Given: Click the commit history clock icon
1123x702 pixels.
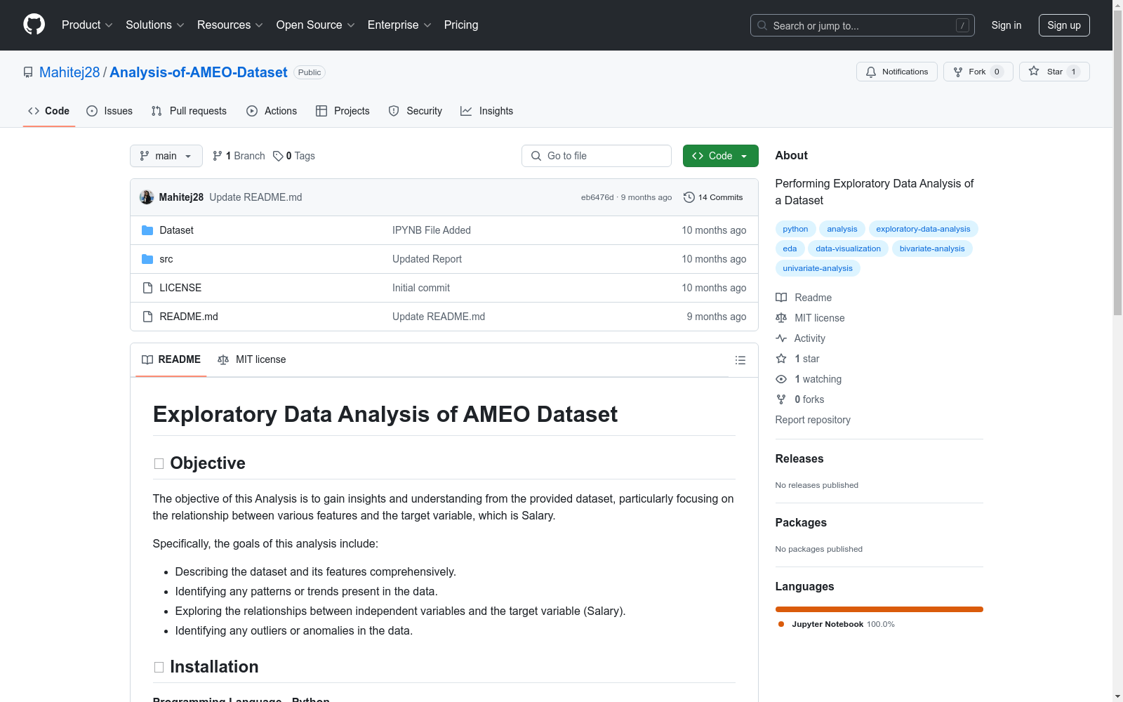Looking at the screenshot, I should click(x=689, y=197).
